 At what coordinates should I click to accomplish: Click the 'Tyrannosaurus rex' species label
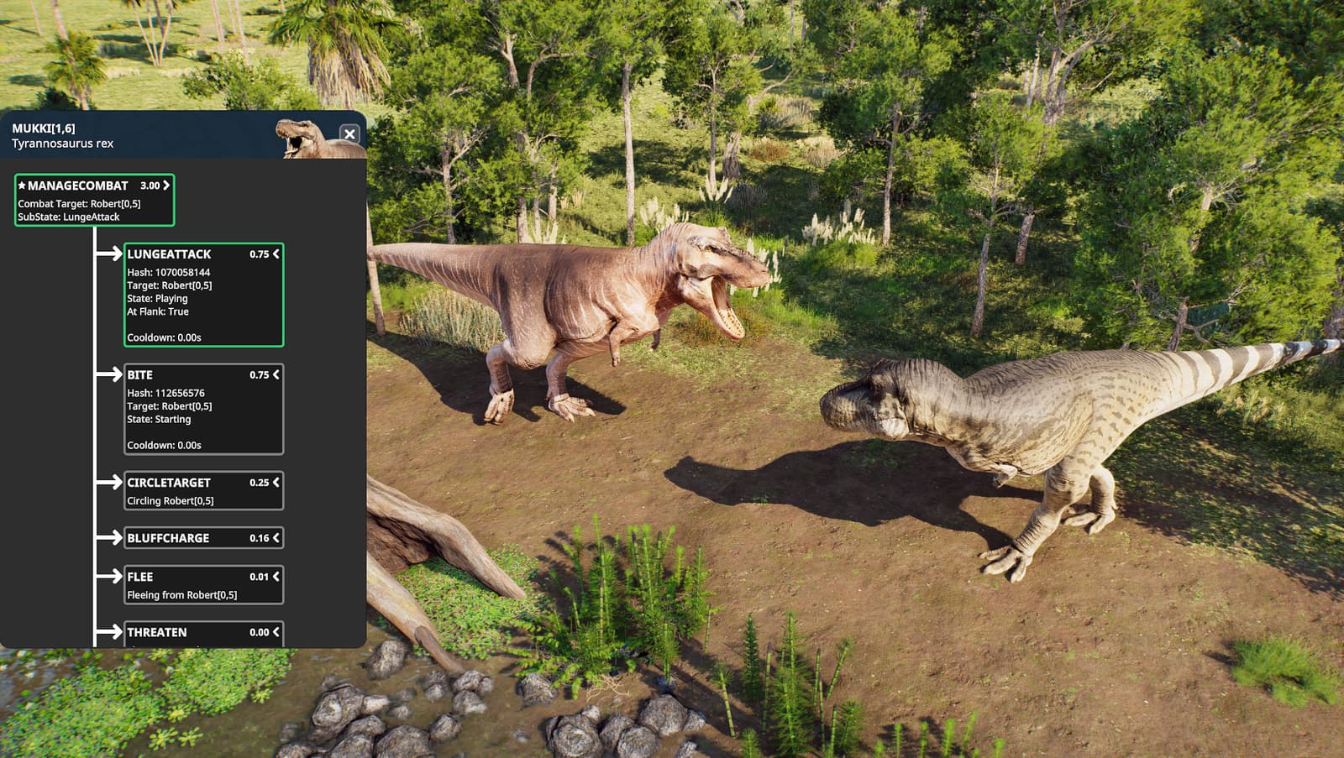[x=62, y=144]
